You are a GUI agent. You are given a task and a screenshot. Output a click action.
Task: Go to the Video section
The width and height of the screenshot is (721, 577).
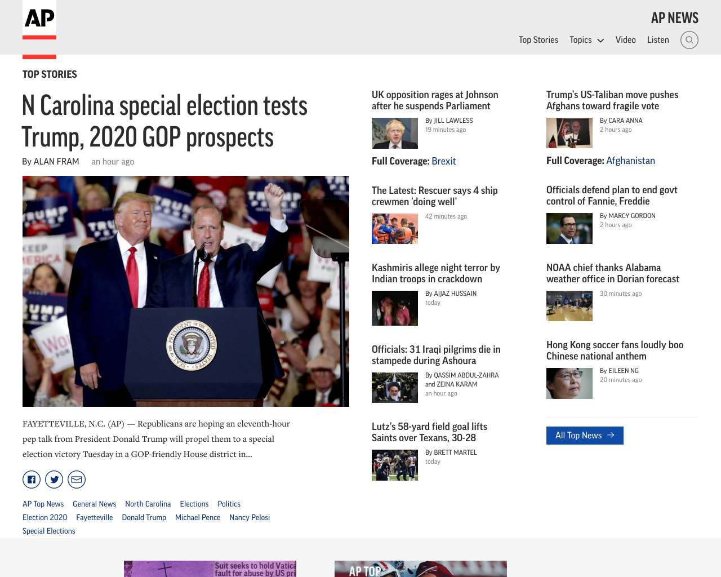tap(625, 40)
